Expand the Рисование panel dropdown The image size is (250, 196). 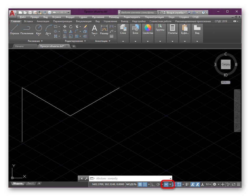pyautogui.click(x=35, y=41)
